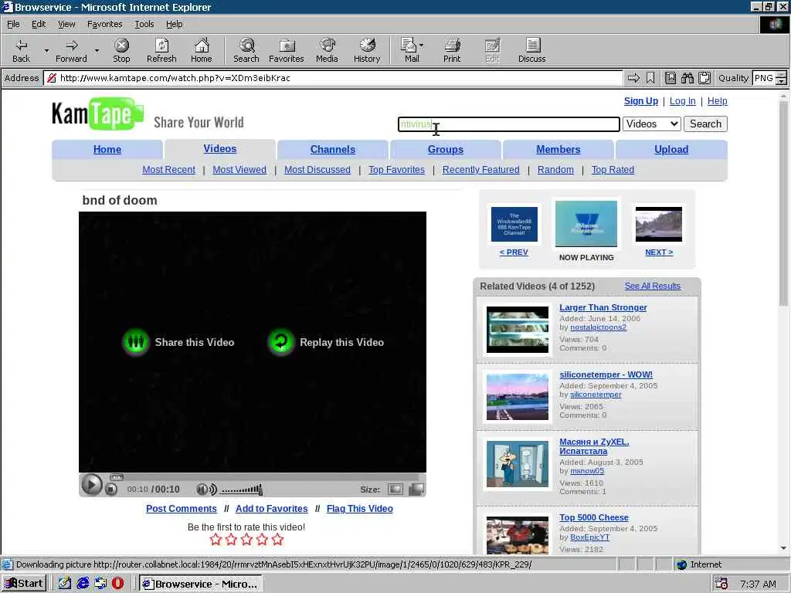Play the video with the play button
Screen dimensions: 791x593
(91, 485)
